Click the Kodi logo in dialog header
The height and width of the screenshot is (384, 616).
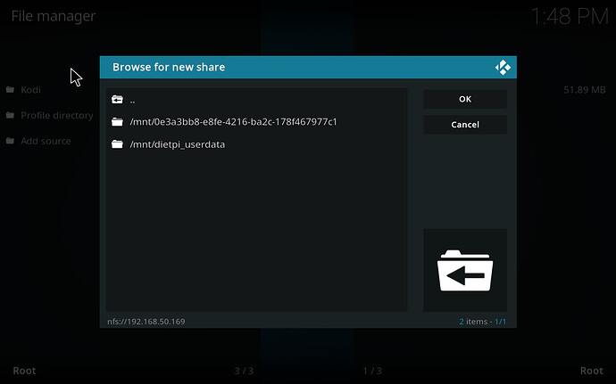pyautogui.click(x=502, y=67)
